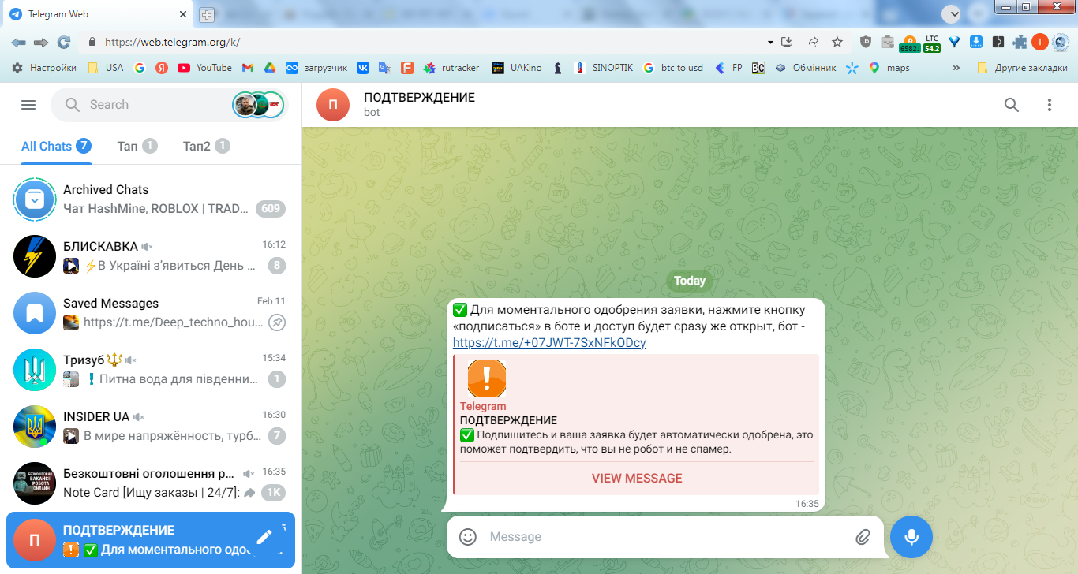Open the Extensions puzzle piece menu

[1020, 42]
